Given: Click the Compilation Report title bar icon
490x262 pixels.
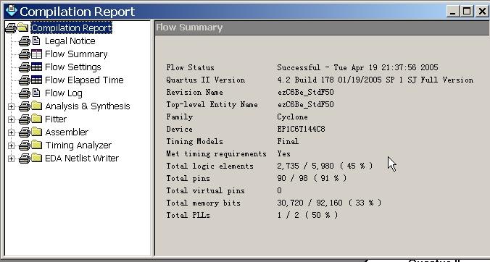Looking at the screenshot, I should (12, 11).
